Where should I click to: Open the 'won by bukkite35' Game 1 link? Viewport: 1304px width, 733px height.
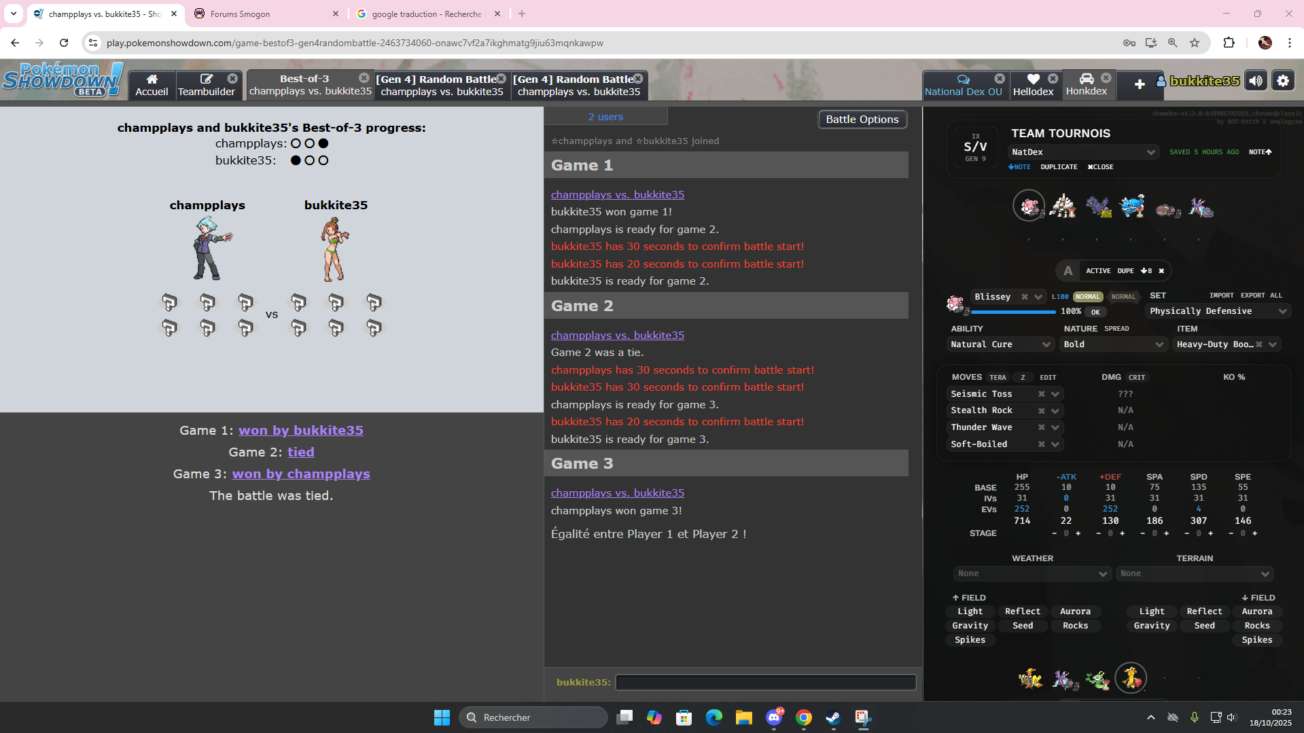[x=300, y=430]
